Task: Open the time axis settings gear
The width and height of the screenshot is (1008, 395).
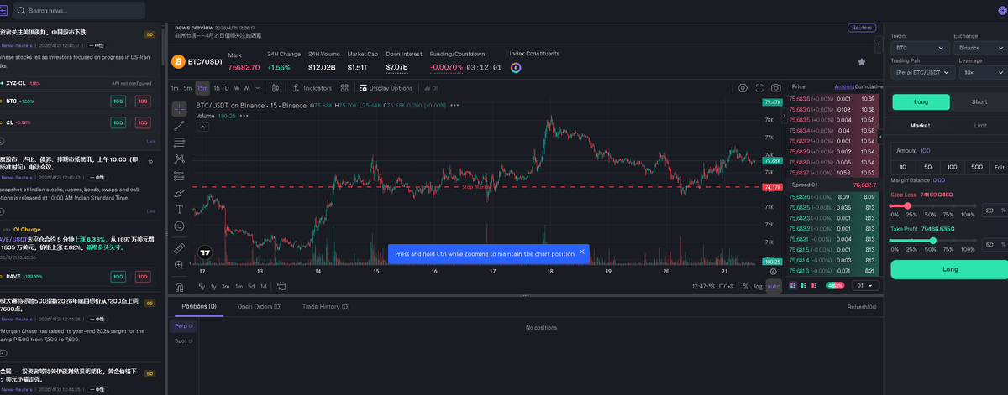Action: tap(774, 271)
